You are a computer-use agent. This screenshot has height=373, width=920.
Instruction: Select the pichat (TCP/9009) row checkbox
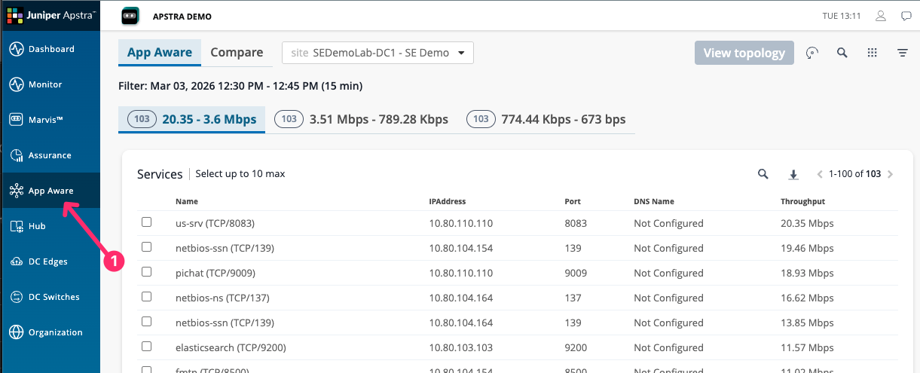tap(147, 272)
